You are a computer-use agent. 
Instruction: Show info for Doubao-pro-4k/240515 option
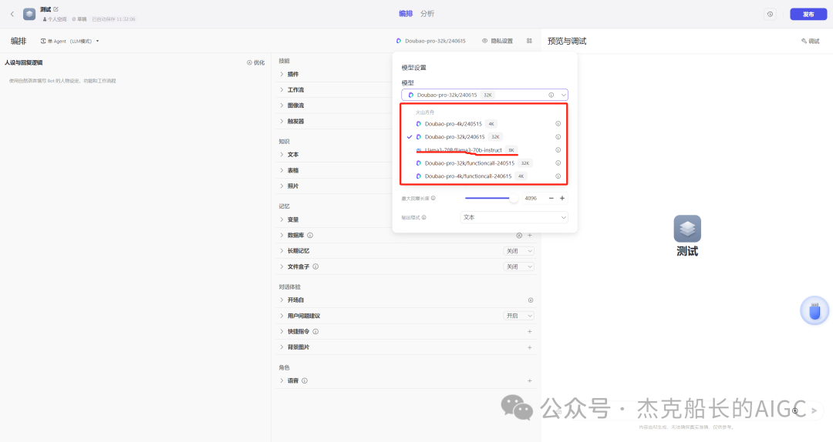coord(558,124)
